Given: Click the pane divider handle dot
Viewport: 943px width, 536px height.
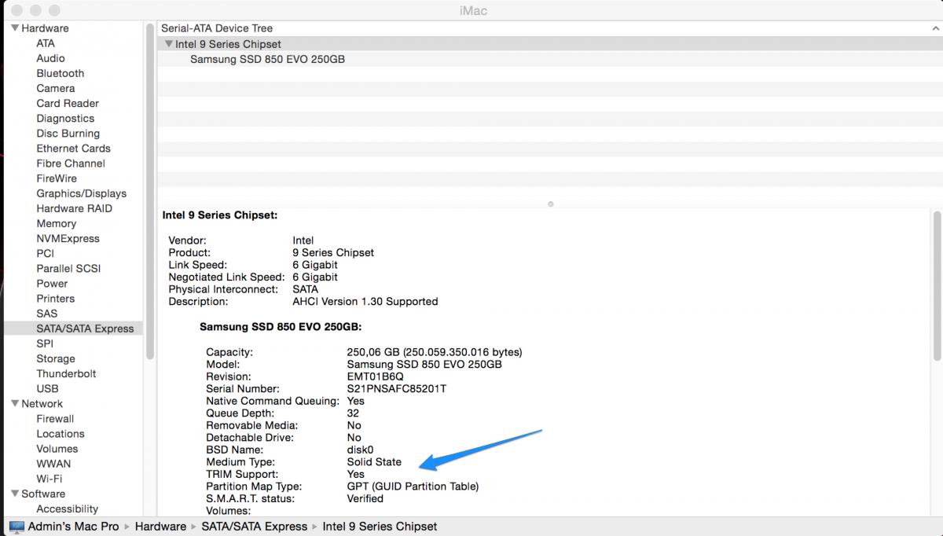Looking at the screenshot, I should (x=550, y=204).
